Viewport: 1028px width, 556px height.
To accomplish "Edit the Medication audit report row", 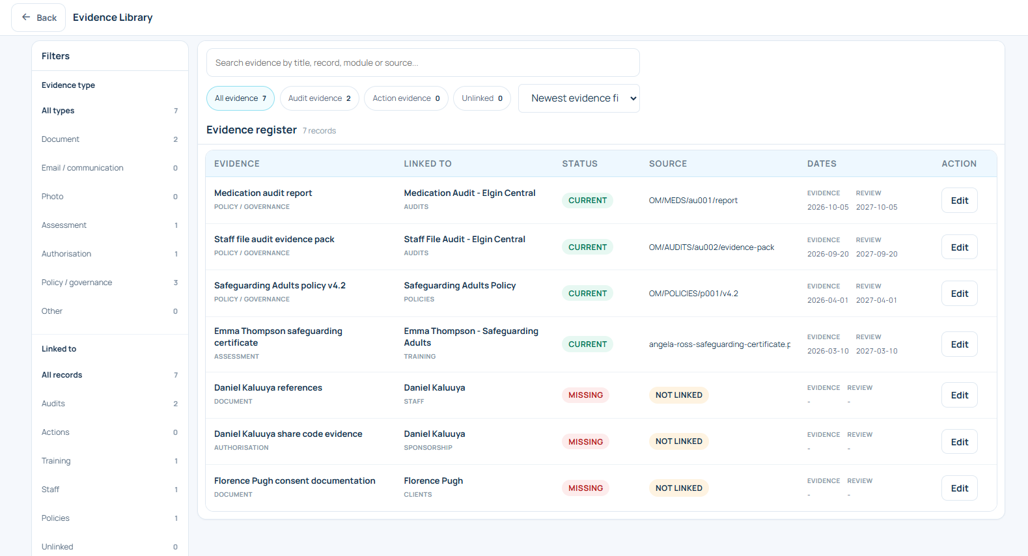I will (959, 201).
